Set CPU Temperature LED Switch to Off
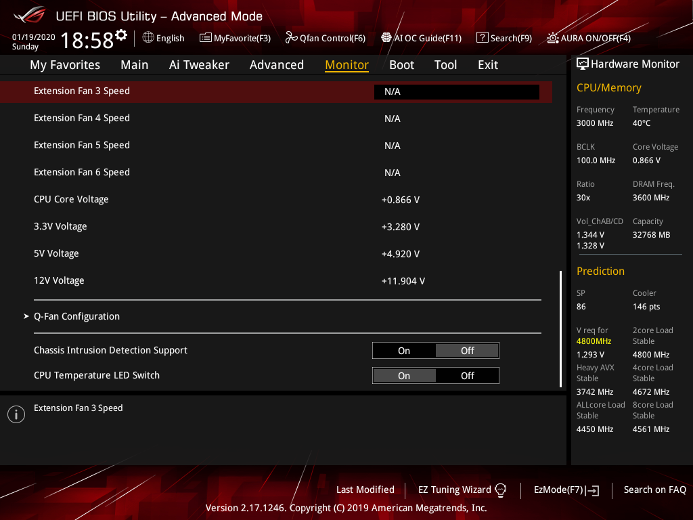 tap(467, 376)
